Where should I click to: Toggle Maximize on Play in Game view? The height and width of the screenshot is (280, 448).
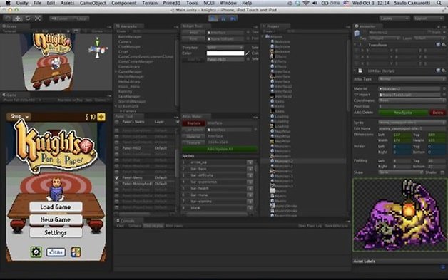point(70,100)
